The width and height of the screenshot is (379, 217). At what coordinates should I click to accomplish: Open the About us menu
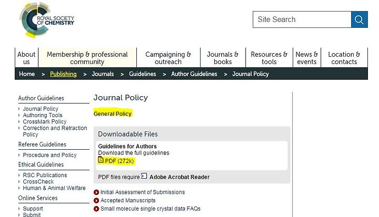pos(26,58)
